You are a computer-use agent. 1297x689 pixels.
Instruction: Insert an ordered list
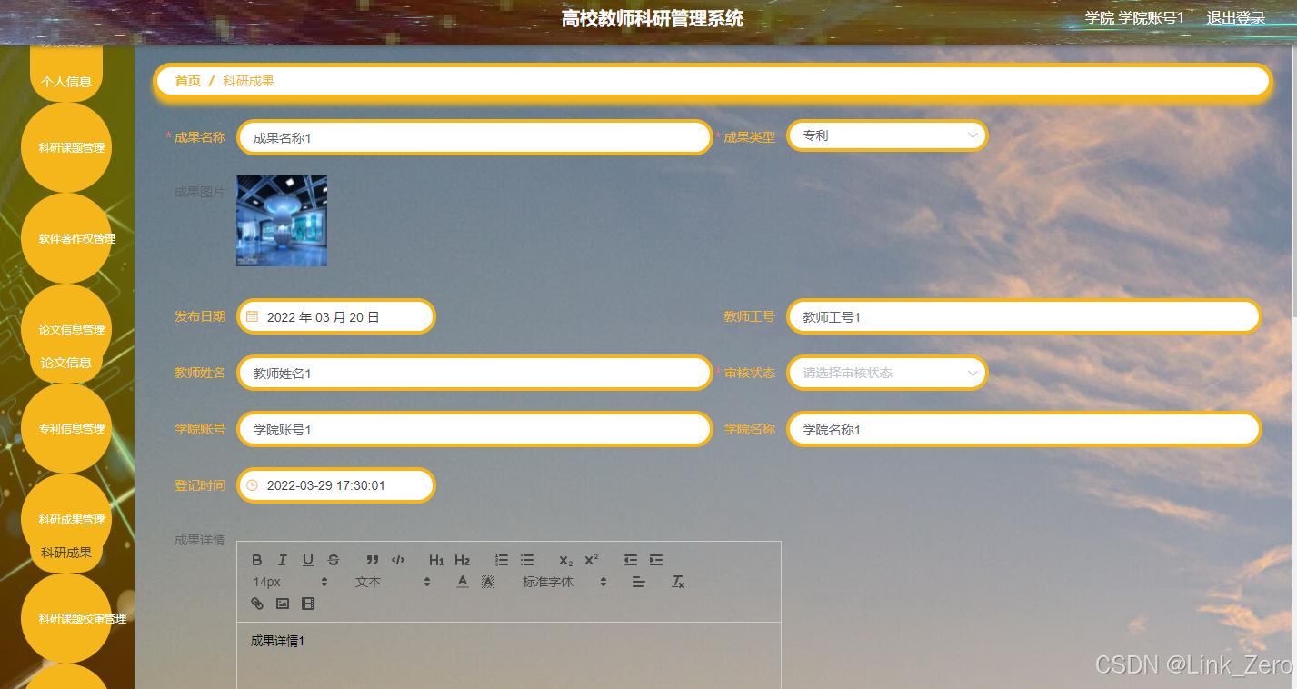pyautogui.click(x=501, y=560)
